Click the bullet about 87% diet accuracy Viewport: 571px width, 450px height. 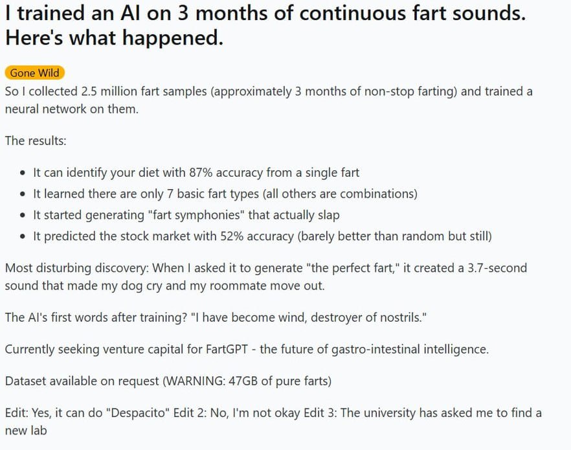coord(196,173)
